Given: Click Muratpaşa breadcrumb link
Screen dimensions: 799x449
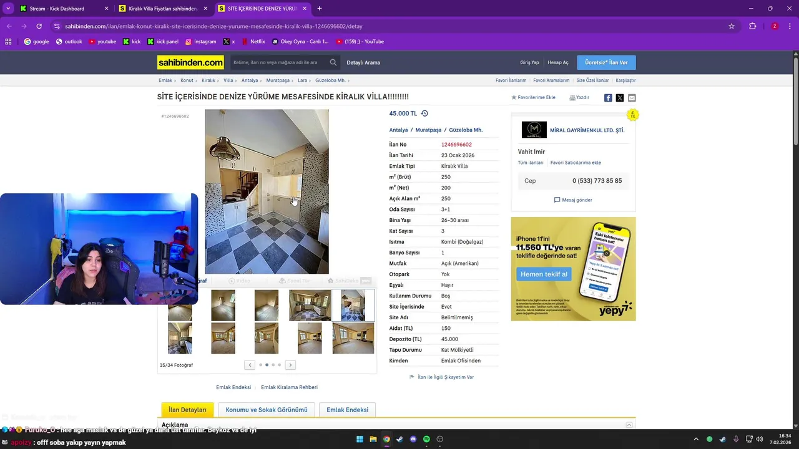Looking at the screenshot, I should pos(278,80).
